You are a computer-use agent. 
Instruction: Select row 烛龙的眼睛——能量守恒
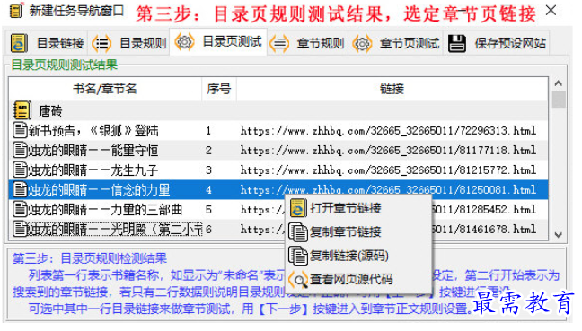pyautogui.click(x=278, y=150)
